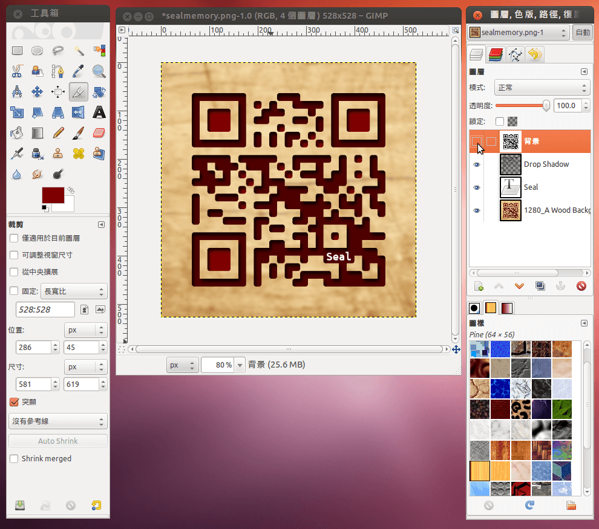Switch to the Channels tab
The height and width of the screenshot is (529, 599).
[496, 55]
